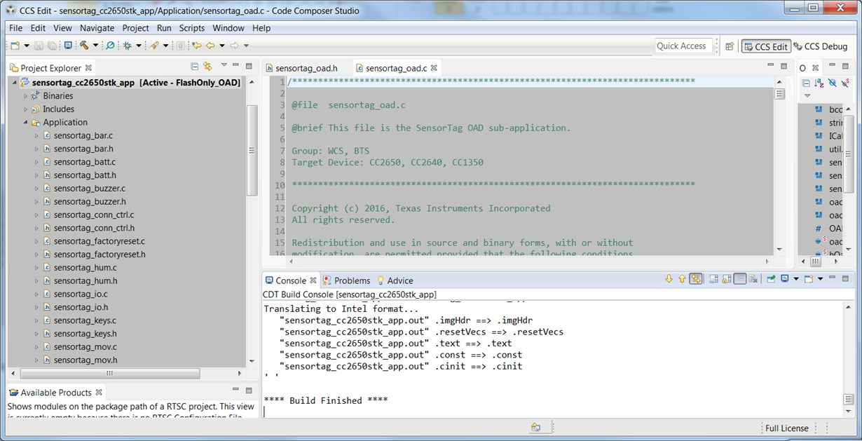Viewport: 862px width, 441px height.
Task: Open the terminal monitor toolbar icon
Action: (x=68, y=46)
